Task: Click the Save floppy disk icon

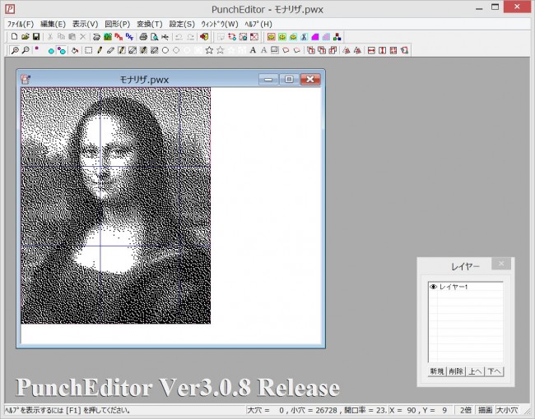Action: (x=36, y=37)
